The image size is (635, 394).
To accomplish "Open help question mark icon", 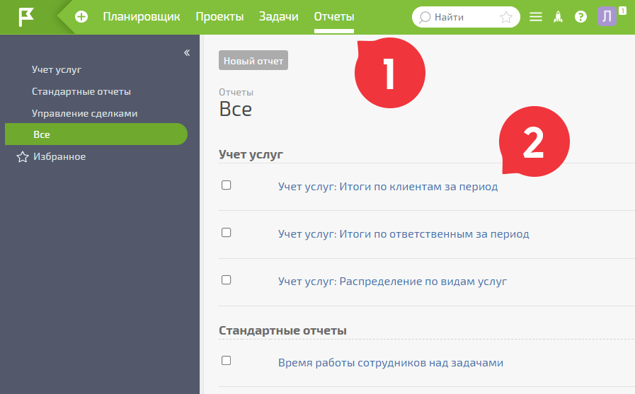I will [580, 17].
